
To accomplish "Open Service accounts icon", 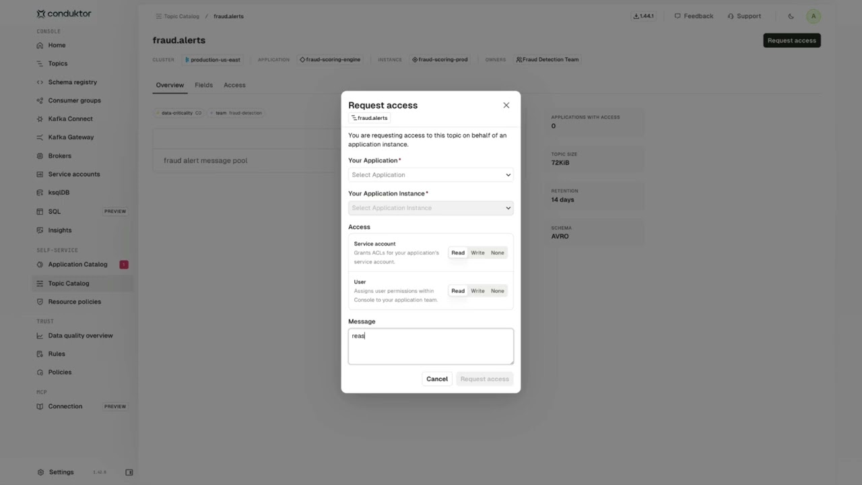I will pos(40,174).
